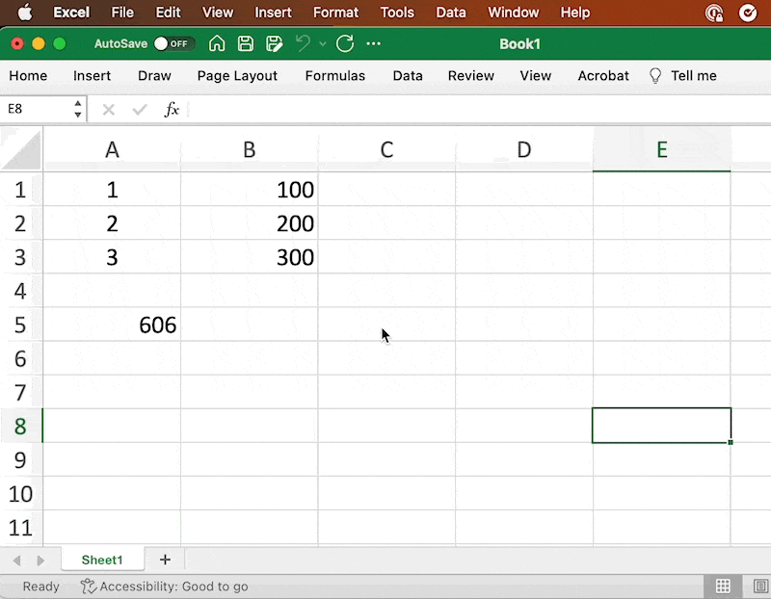
Task: Open the Apple menu
Action: tap(25, 13)
